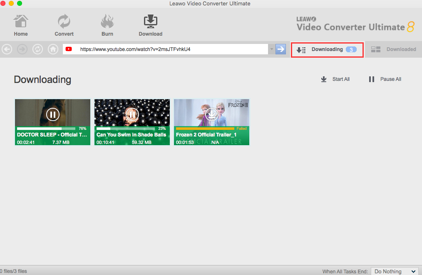Click the 00:10:41 duration text
Viewport: 422px width, 275px height.
(x=105, y=142)
